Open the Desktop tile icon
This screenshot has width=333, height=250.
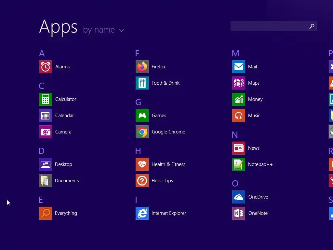(46, 164)
